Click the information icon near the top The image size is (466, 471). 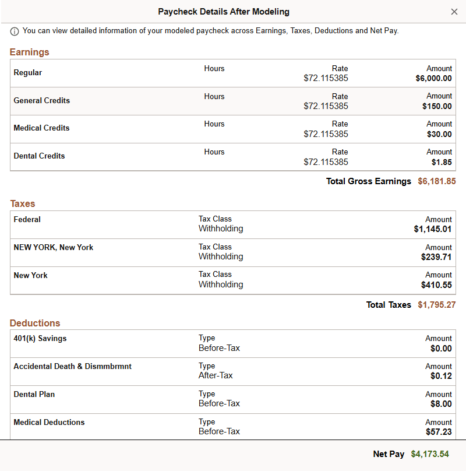[x=13, y=31]
